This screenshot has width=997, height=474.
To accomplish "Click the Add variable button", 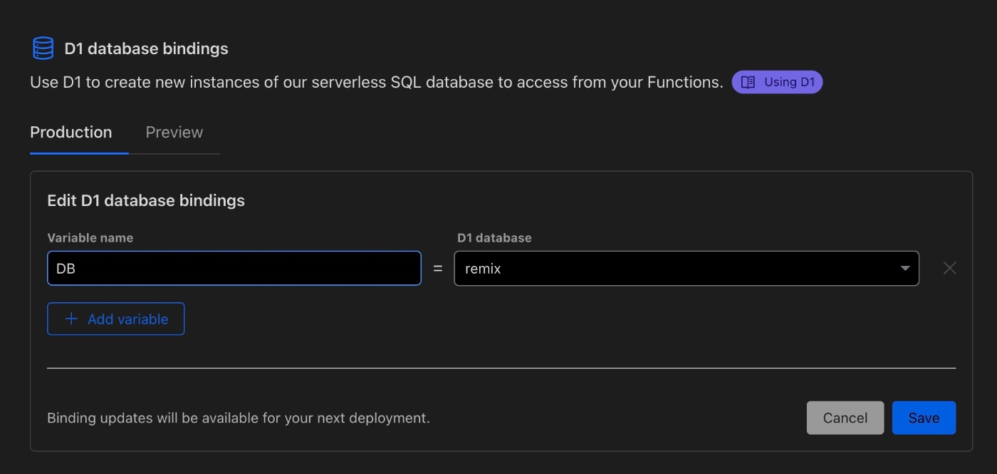I will [x=116, y=319].
